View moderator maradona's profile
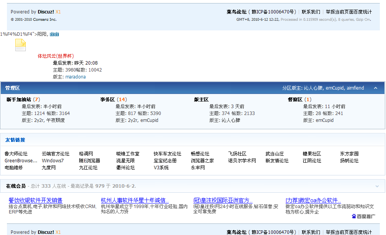 tap(75, 77)
